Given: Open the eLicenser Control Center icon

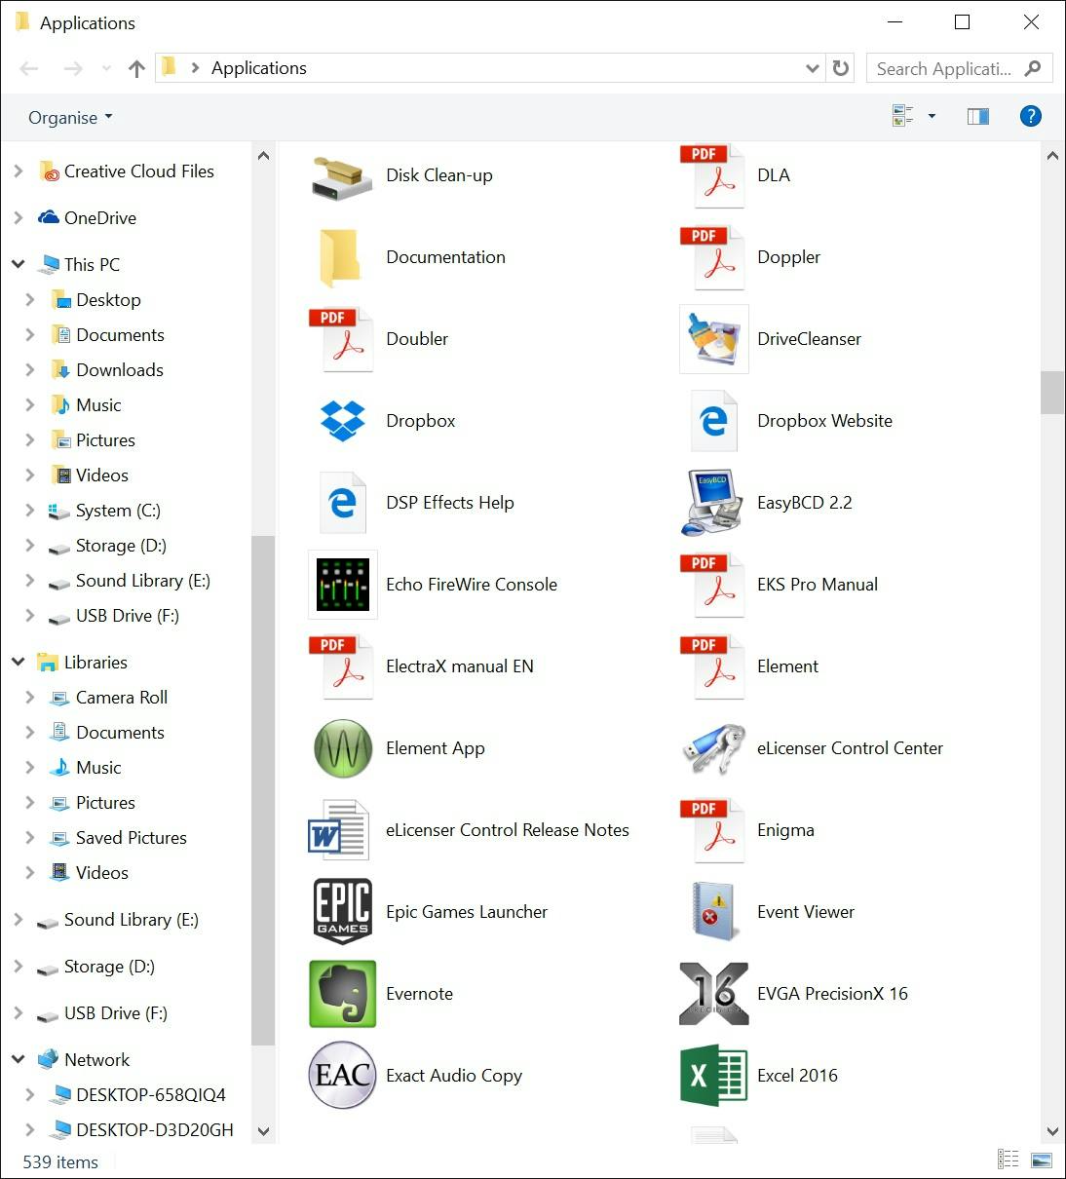Looking at the screenshot, I should click(x=713, y=748).
